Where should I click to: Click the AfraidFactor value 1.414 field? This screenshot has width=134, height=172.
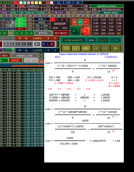coord(47,6)
